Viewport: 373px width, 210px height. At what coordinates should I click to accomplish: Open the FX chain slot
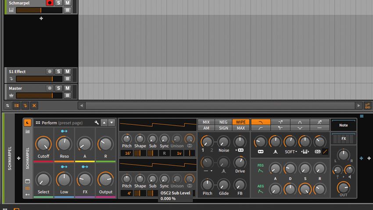pyautogui.click(x=344, y=138)
